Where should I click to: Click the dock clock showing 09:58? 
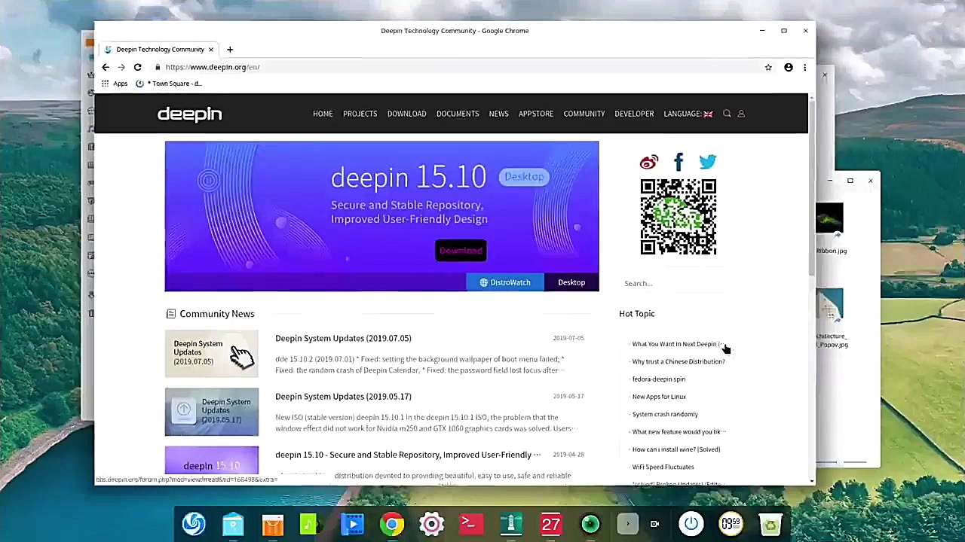[731, 524]
